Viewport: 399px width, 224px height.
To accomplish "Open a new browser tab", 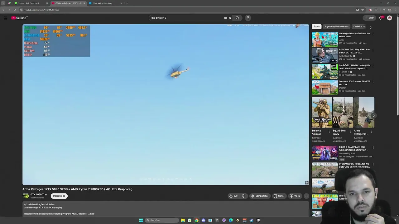I will (x=127, y=3).
